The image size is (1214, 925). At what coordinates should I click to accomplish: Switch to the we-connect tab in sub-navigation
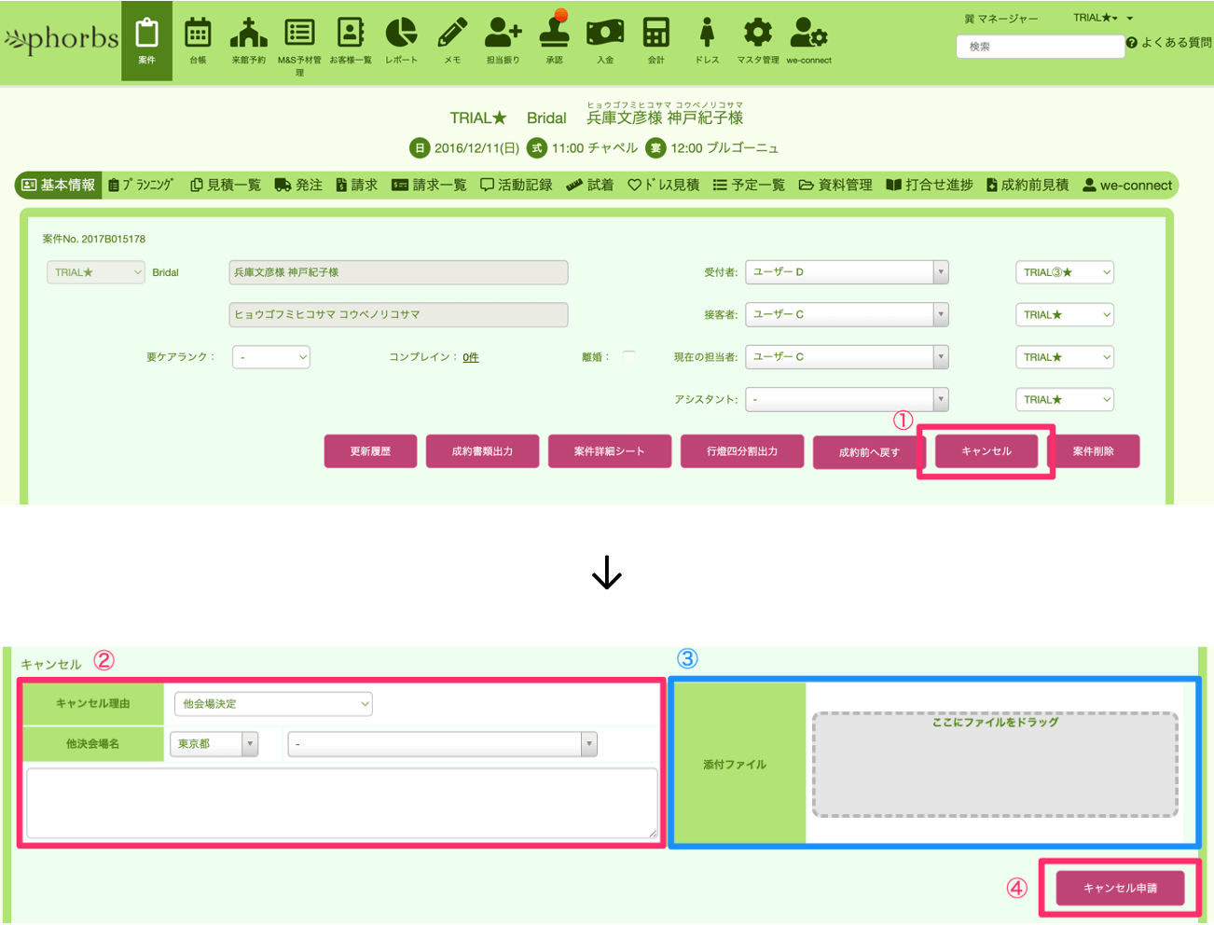1127,185
